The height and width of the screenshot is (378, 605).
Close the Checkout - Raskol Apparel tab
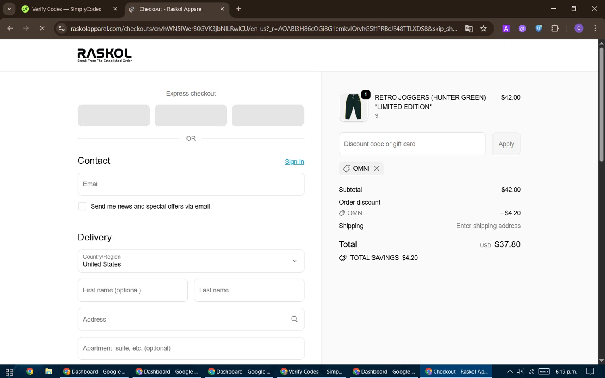(x=222, y=9)
